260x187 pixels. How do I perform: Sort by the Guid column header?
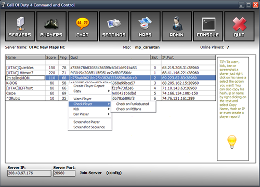tap(110, 58)
